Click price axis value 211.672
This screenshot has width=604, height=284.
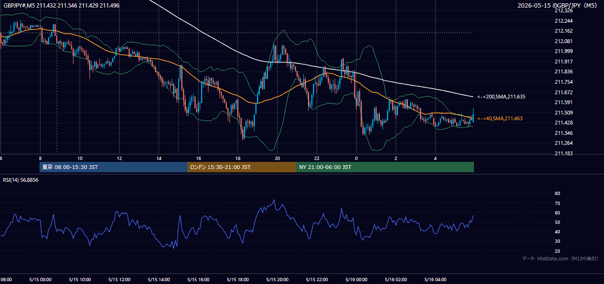[563, 92]
